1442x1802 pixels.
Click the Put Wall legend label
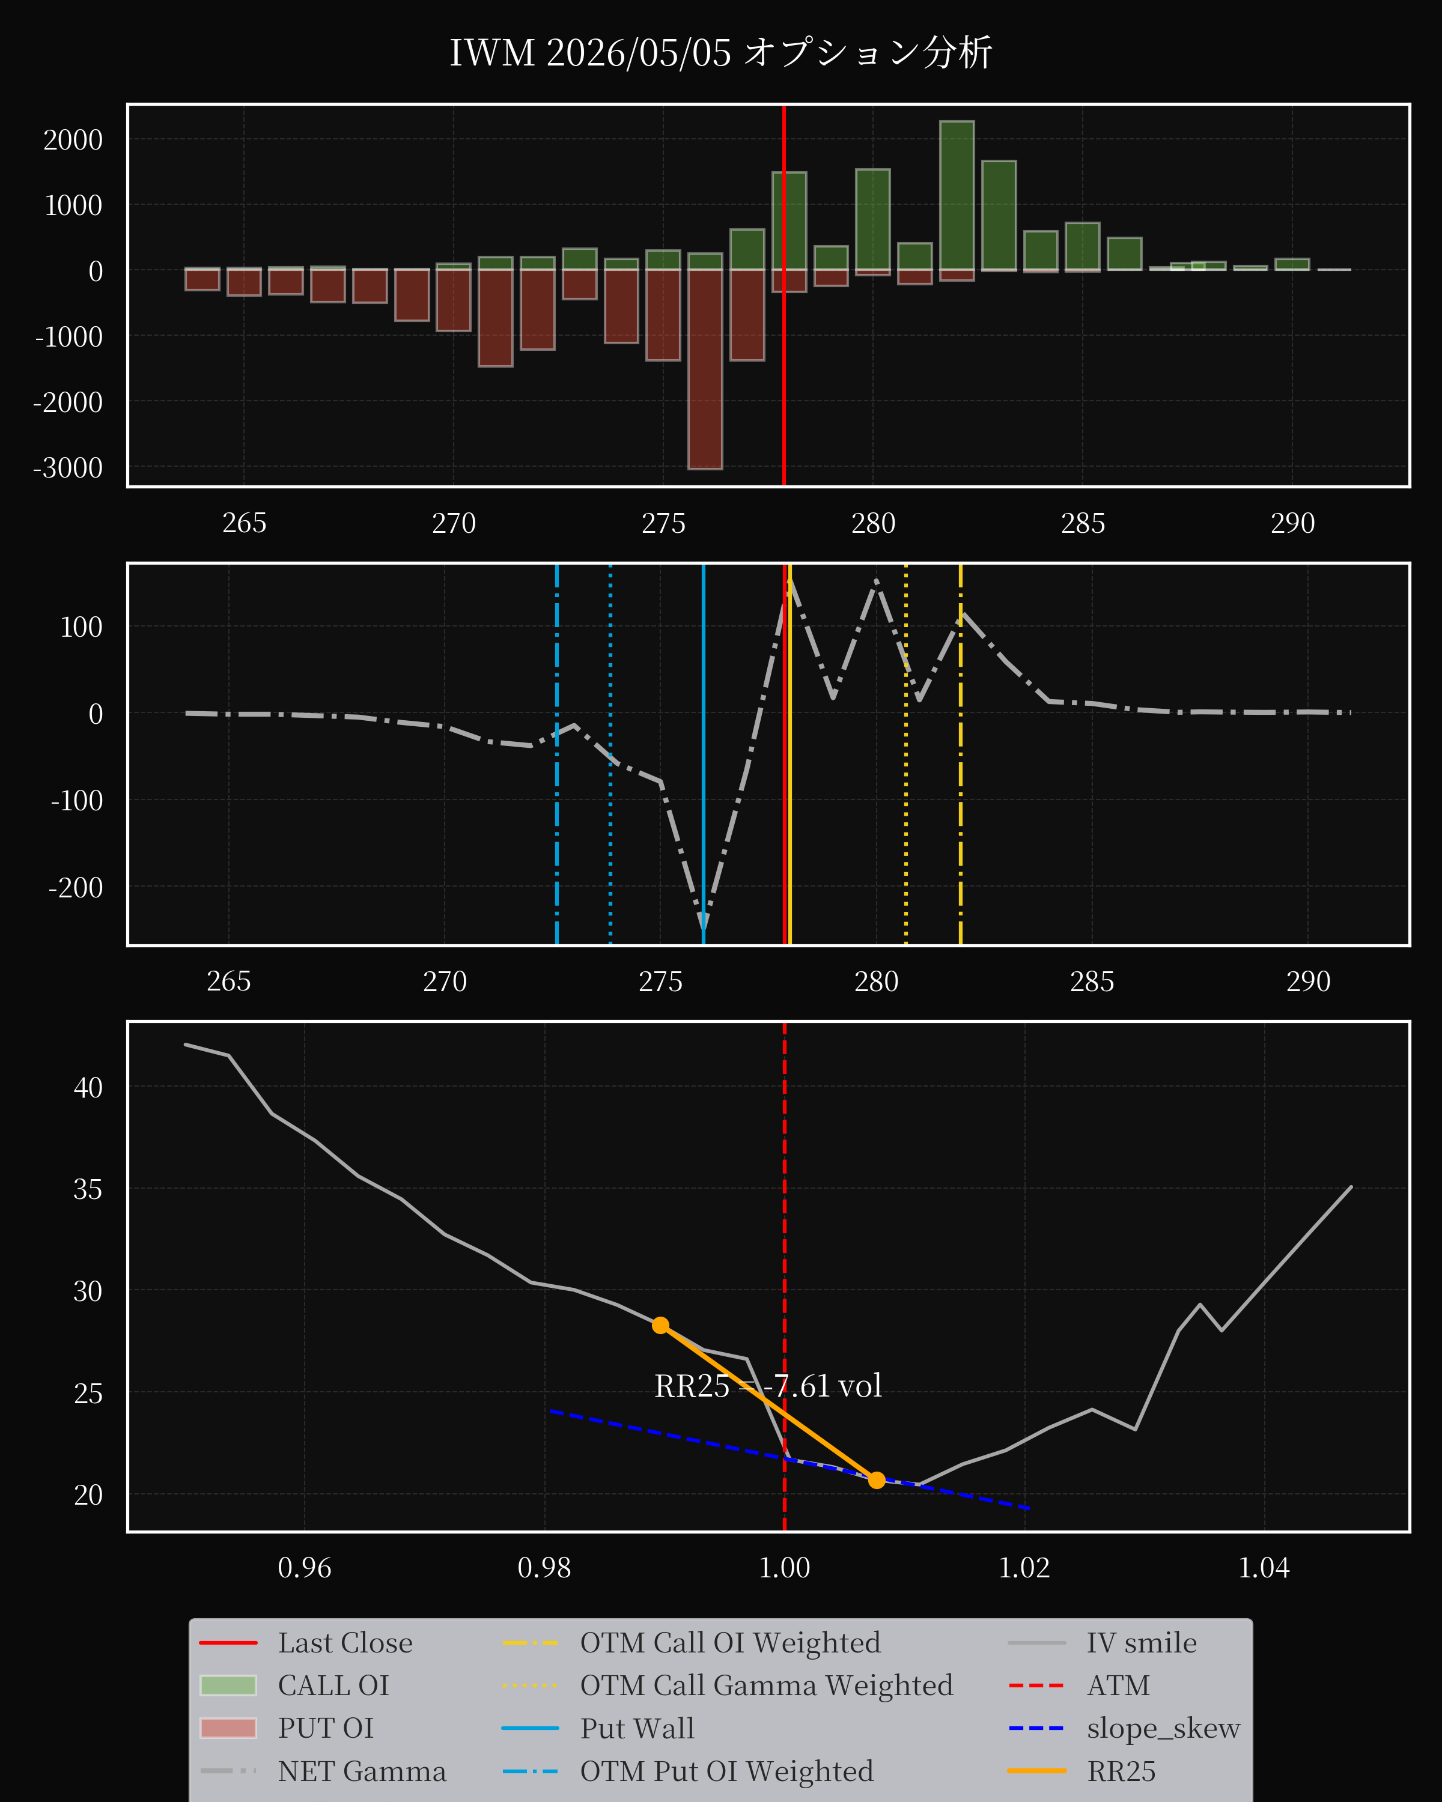click(x=637, y=1729)
